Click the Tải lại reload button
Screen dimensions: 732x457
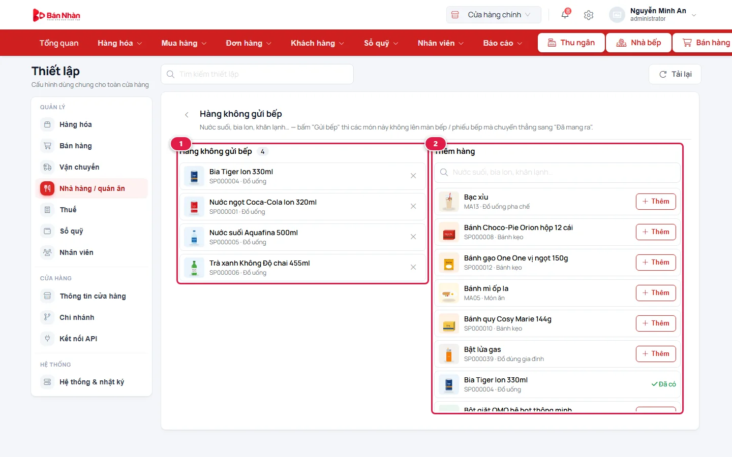[675, 74]
